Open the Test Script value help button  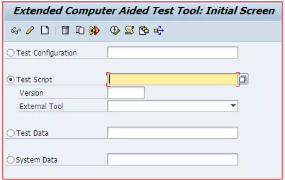click(243, 79)
